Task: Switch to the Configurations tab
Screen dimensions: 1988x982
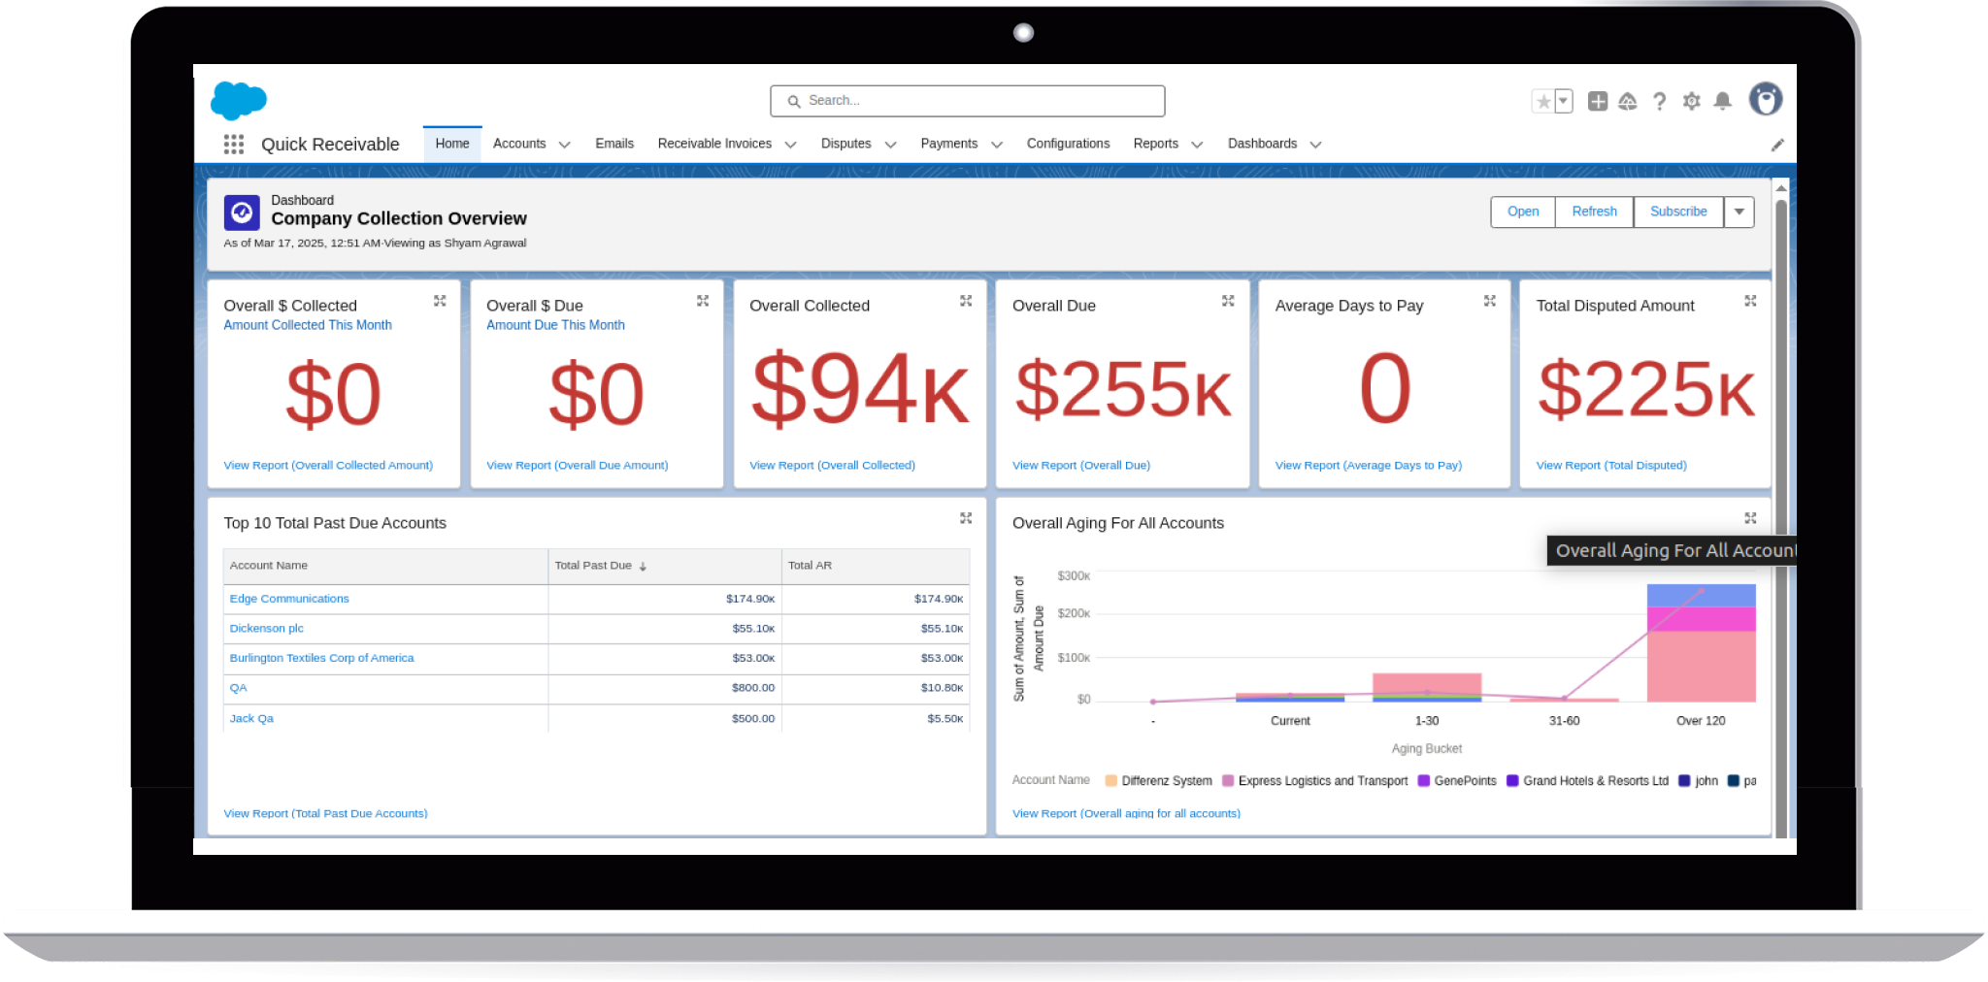Action: click(1068, 144)
